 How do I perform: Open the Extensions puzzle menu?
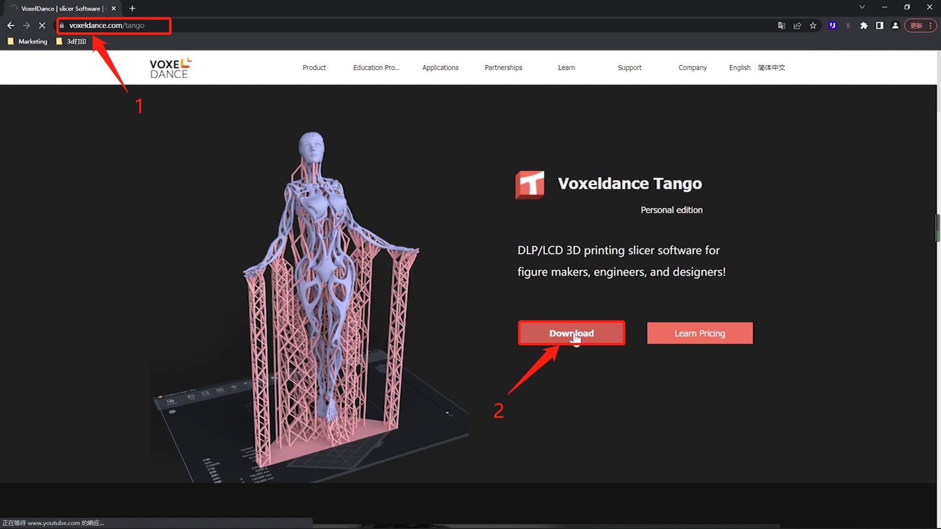tap(864, 25)
